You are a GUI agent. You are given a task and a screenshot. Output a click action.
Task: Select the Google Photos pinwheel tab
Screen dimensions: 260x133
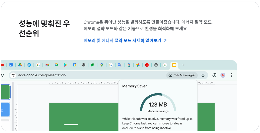tap(138, 65)
